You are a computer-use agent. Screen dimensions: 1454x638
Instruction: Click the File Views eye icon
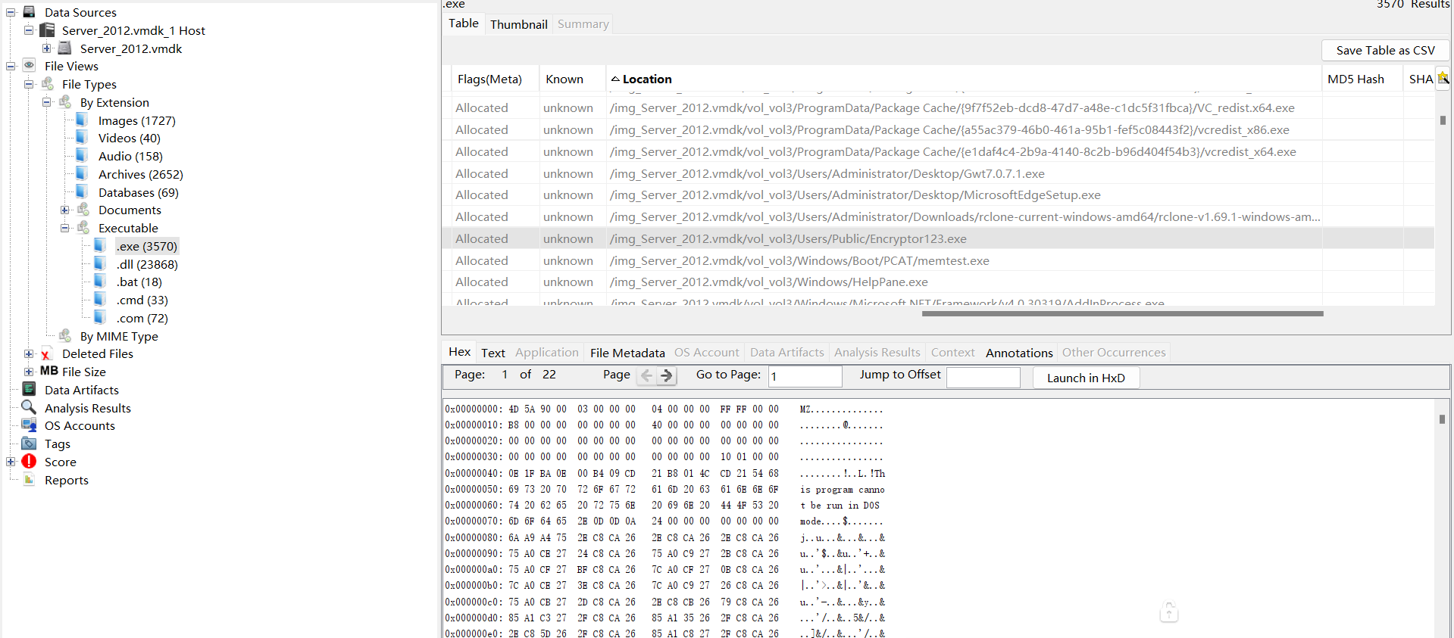[x=30, y=66]
